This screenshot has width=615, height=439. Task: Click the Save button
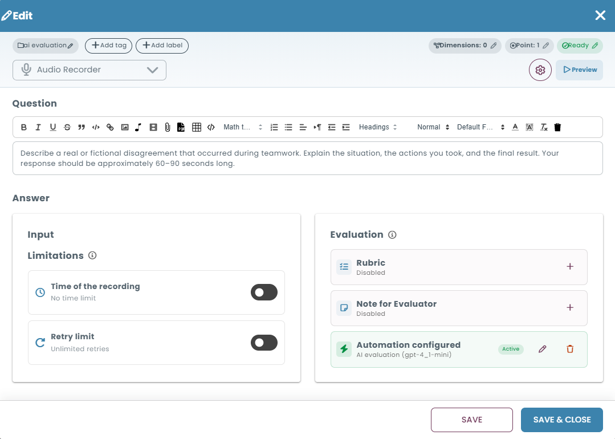[472, 420]
